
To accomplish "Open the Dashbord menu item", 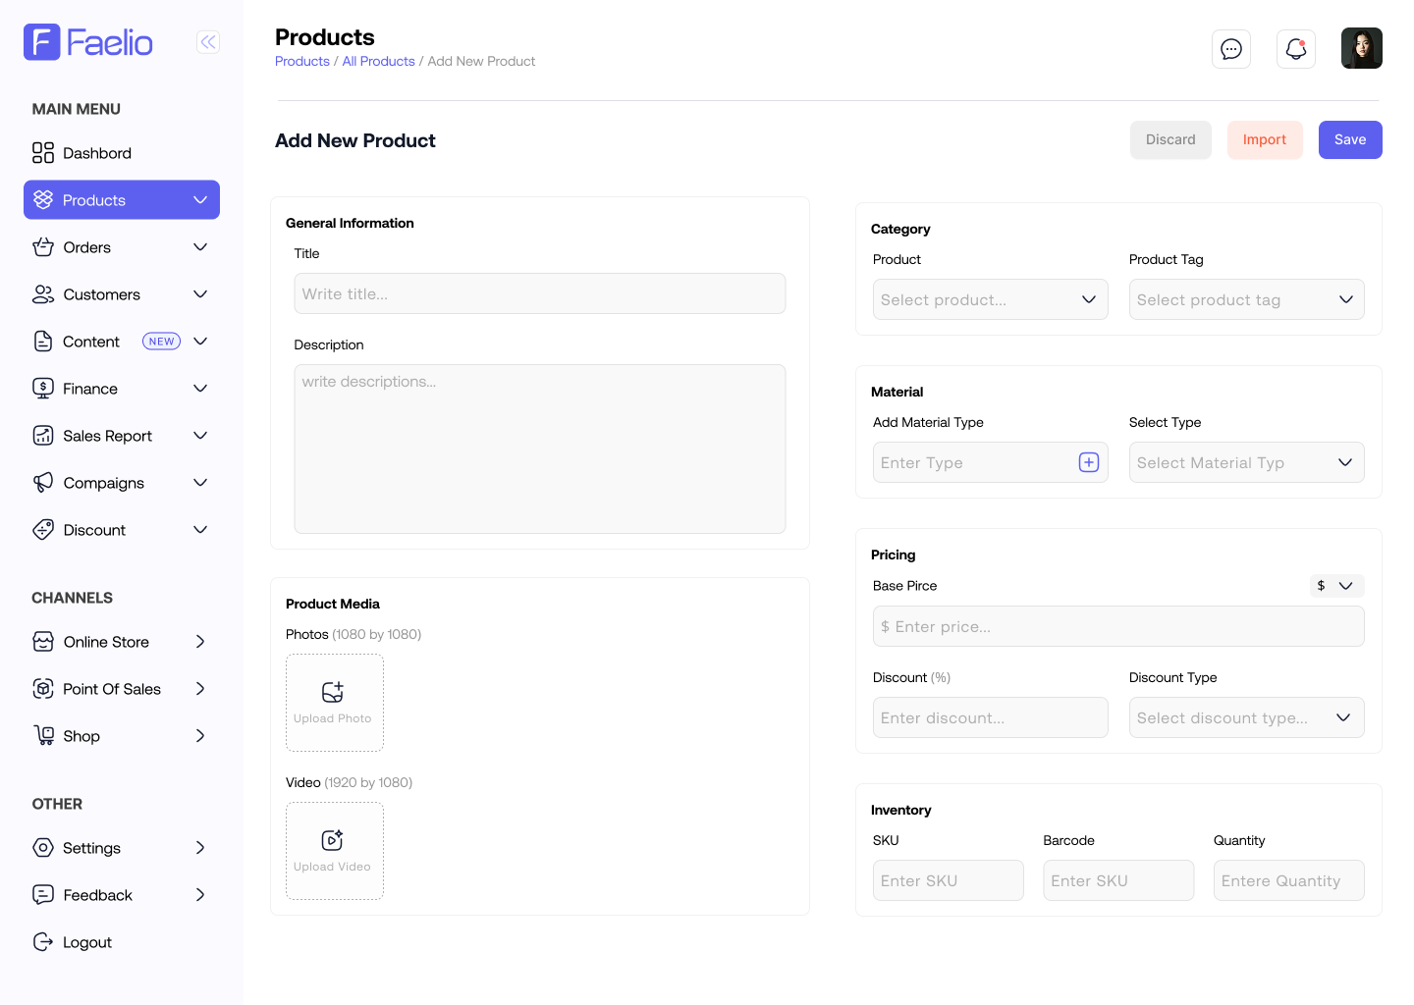I will click(97, 153).
